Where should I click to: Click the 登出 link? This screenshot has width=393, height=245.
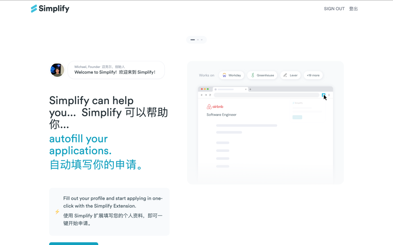click(x=353, y=9)
